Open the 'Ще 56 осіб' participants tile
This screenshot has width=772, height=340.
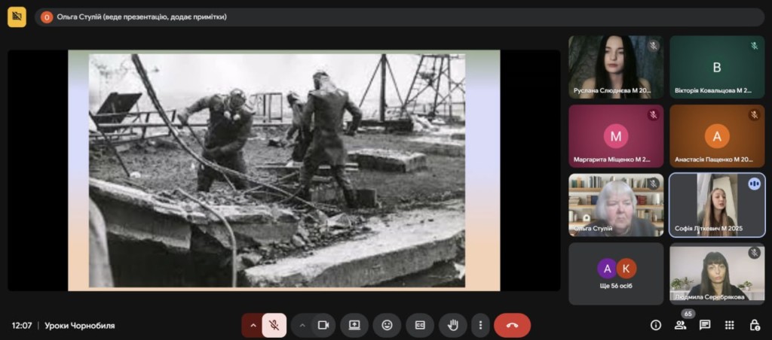tap(616, 273)
